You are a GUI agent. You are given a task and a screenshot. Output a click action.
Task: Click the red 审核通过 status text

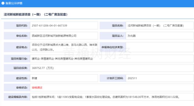click(x=37, y=88)
